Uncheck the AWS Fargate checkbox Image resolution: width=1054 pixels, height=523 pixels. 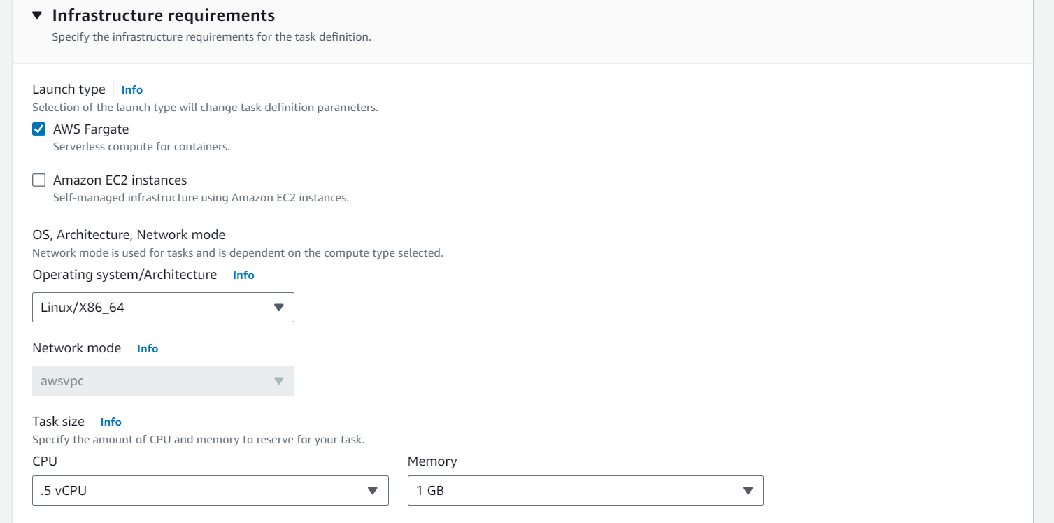tap(39, 129)
